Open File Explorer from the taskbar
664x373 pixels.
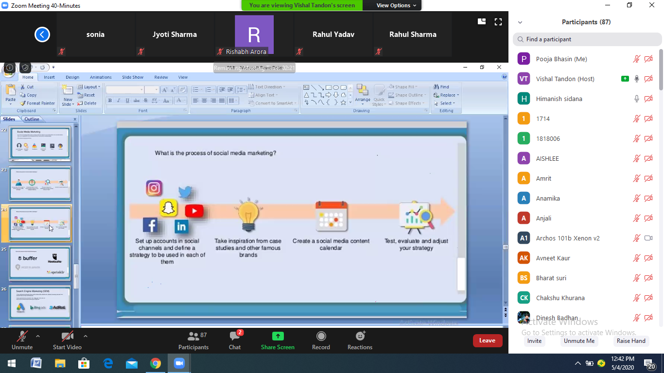point(60,363)
